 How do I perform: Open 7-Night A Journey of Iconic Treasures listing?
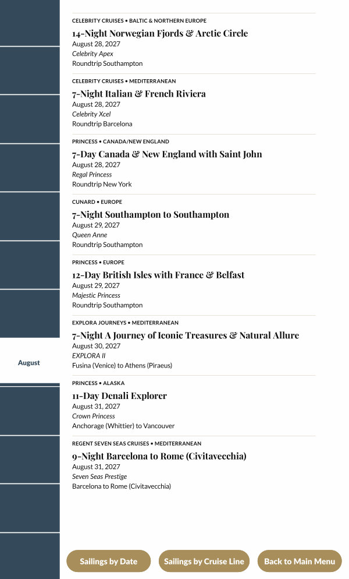coord(186,336)
